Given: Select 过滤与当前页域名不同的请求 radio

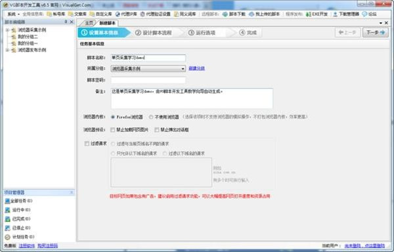Looking at the screenshot, I should [113, 144].
